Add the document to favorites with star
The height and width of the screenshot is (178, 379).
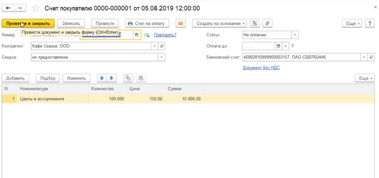tap(35, 8)
